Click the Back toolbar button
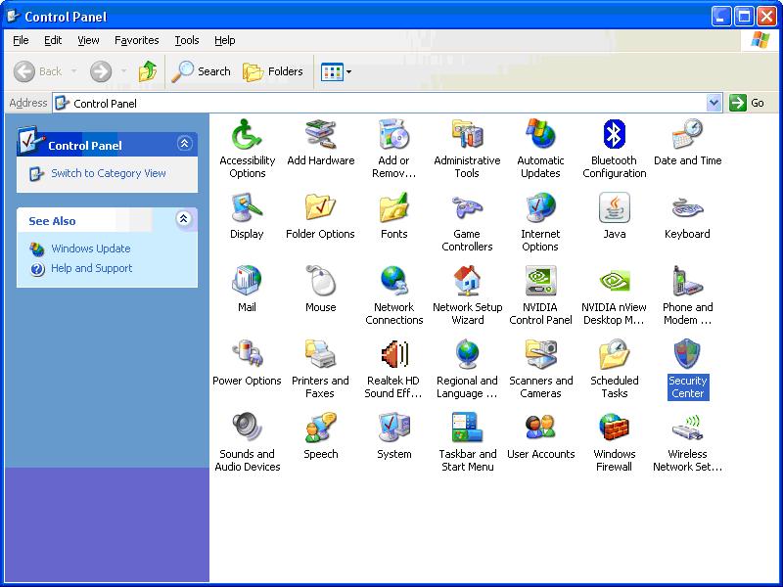The width and height of the screenshot is (783, 587). (38, 71)
